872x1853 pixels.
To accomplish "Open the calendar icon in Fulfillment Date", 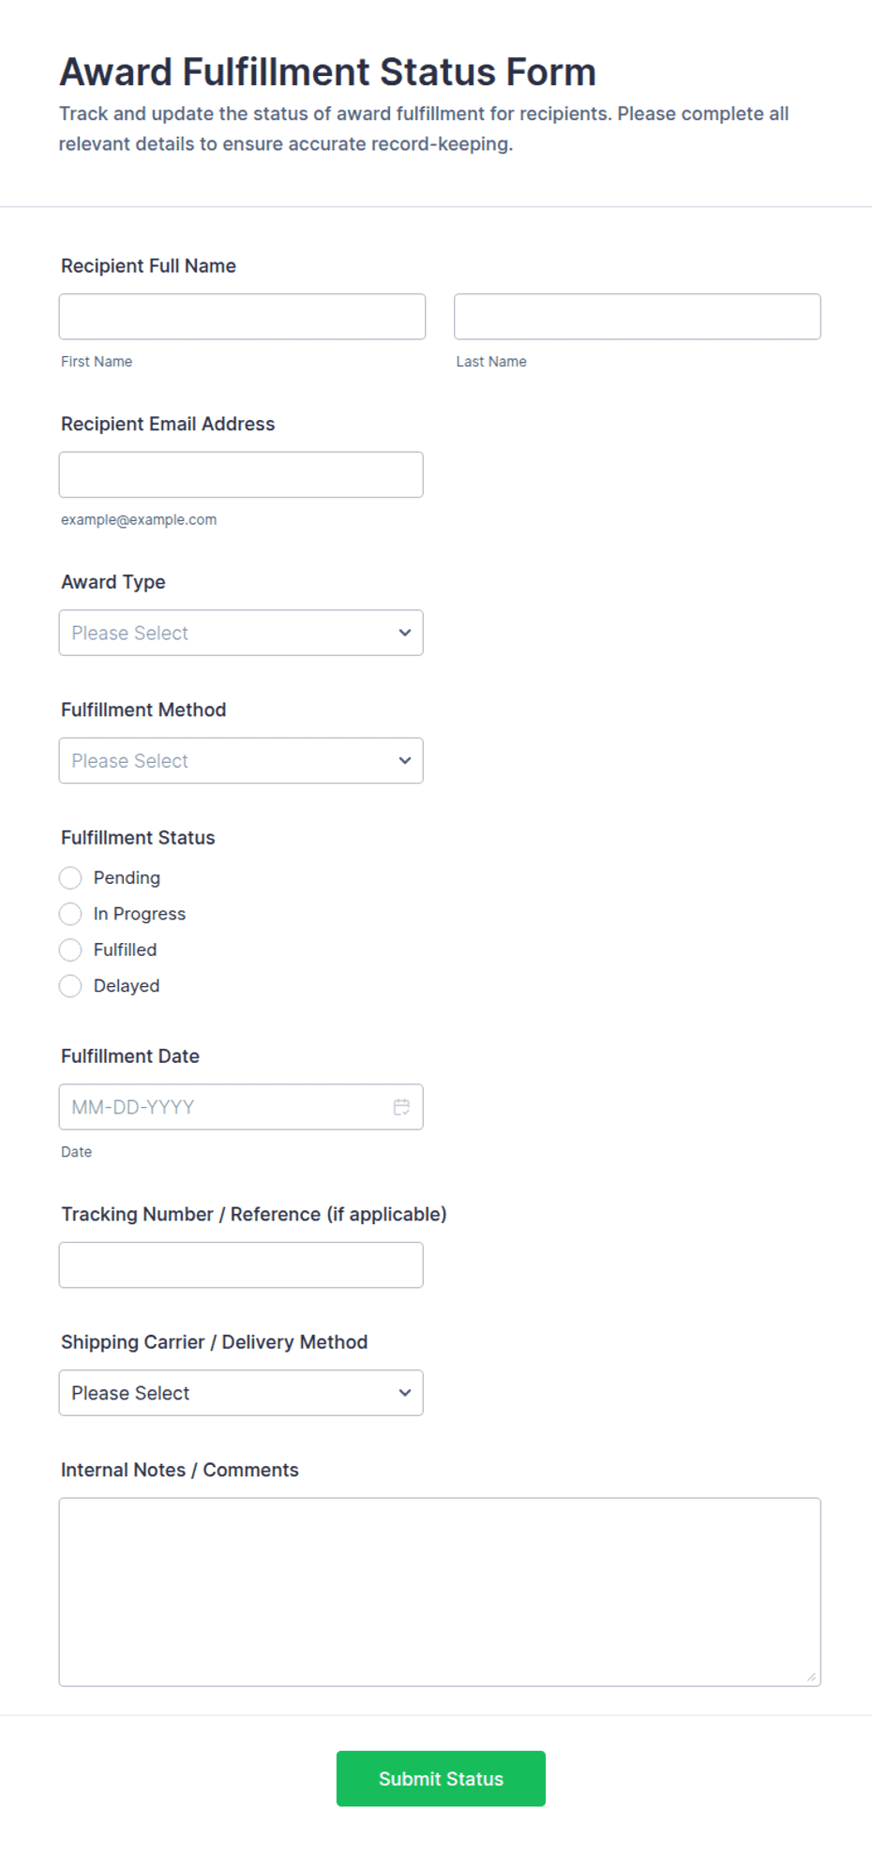I will [x=401, y=1107].
